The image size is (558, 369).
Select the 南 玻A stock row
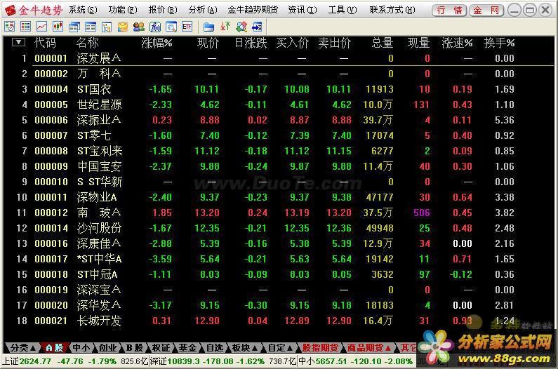pyautogui.click(x=278, y=213)
